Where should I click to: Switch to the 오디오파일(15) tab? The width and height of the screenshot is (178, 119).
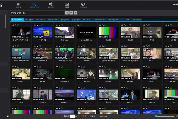pyautogui.click(x=113, y=20)
